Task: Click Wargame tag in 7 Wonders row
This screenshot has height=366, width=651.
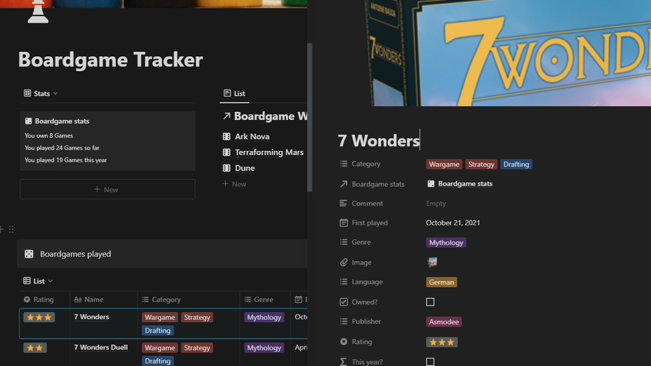Action: coord(160,317)
